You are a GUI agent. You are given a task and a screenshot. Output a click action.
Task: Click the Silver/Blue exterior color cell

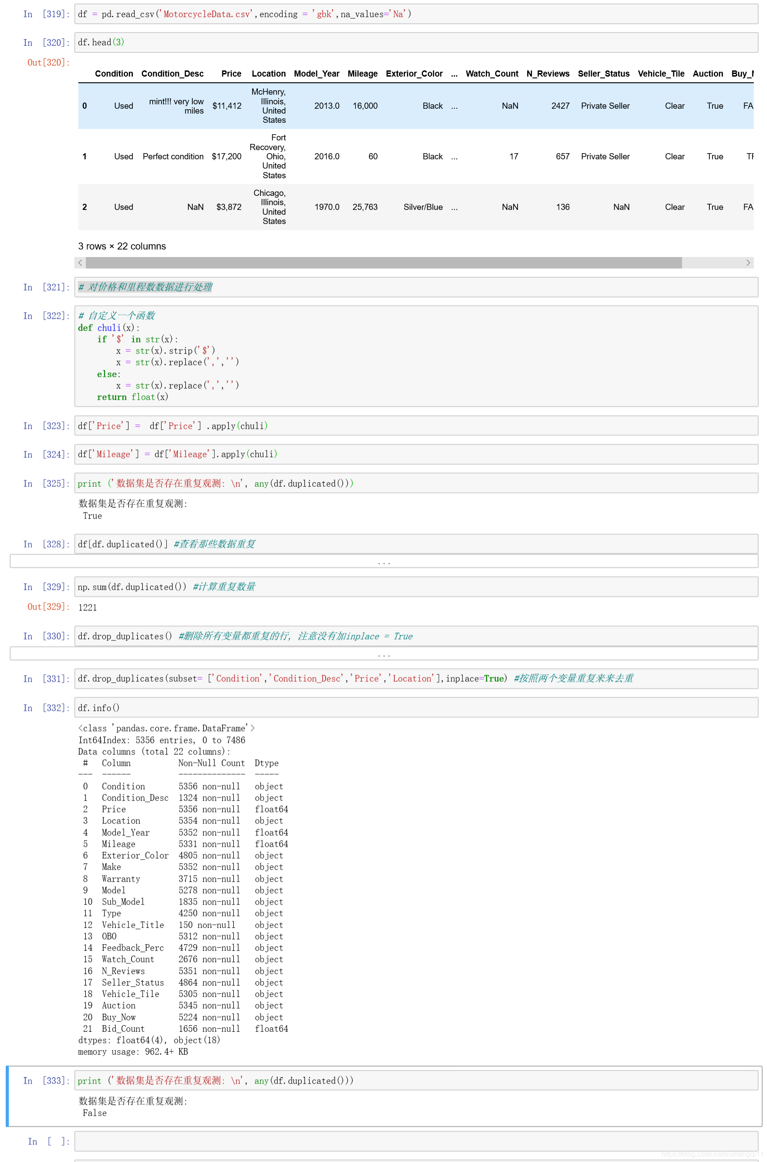point(423,207)
